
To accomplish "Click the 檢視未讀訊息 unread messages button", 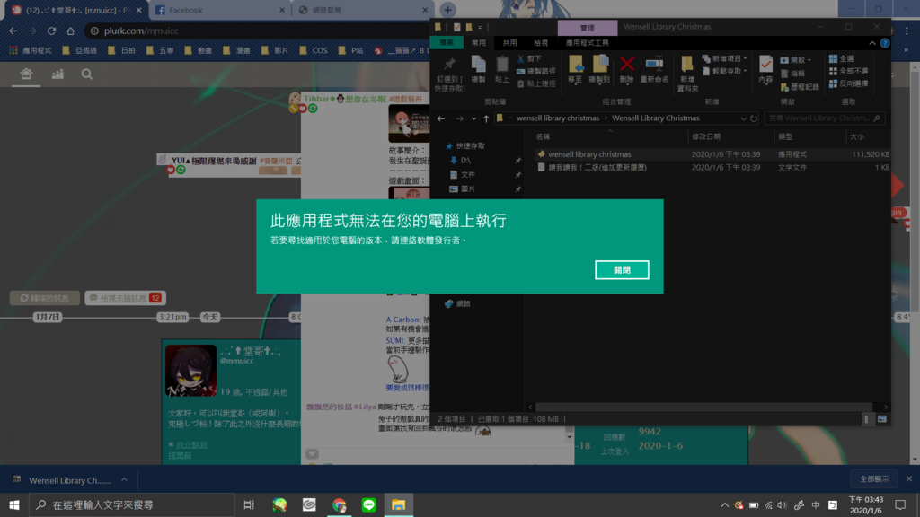I will click(x=125, y=298).
